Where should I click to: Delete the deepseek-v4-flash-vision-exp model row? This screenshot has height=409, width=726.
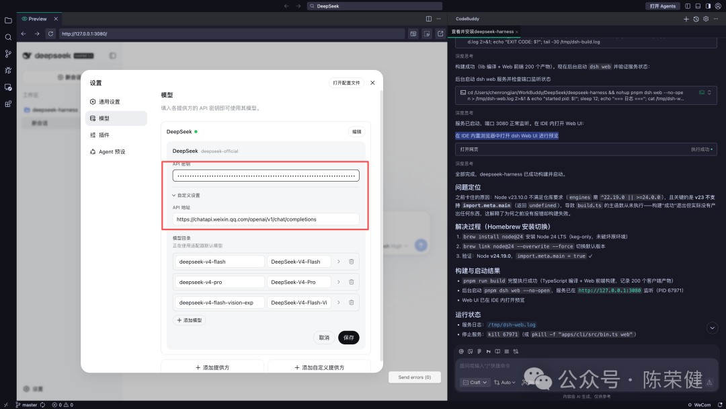click(x=352, y=303)
